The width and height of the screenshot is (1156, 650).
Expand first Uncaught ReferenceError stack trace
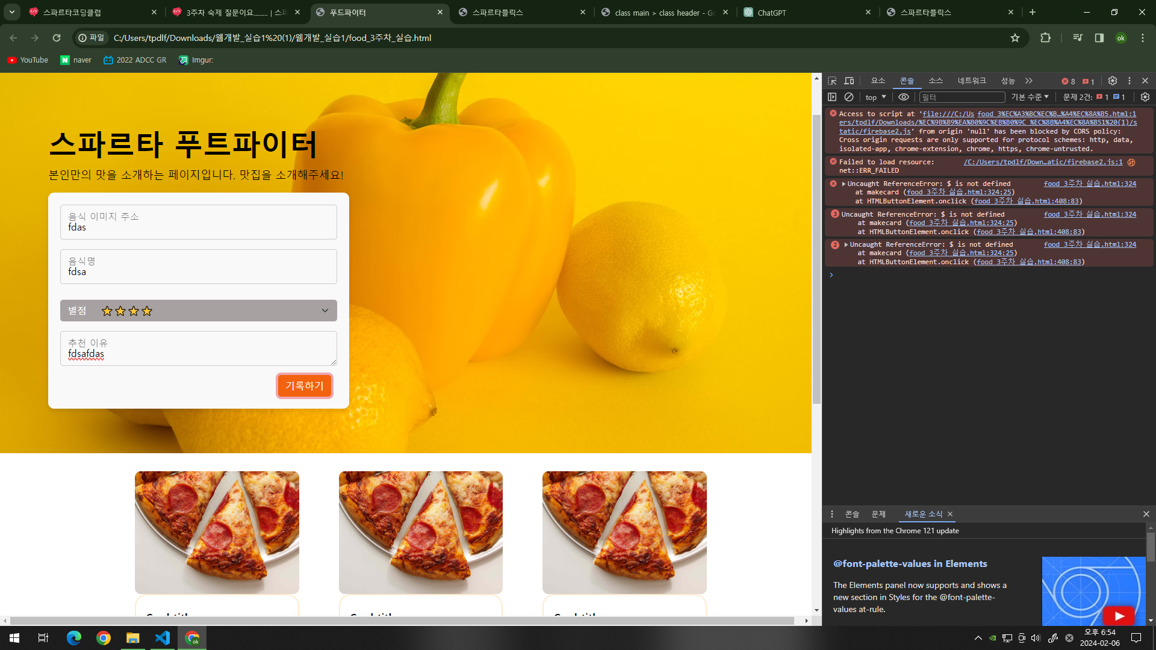844,184
